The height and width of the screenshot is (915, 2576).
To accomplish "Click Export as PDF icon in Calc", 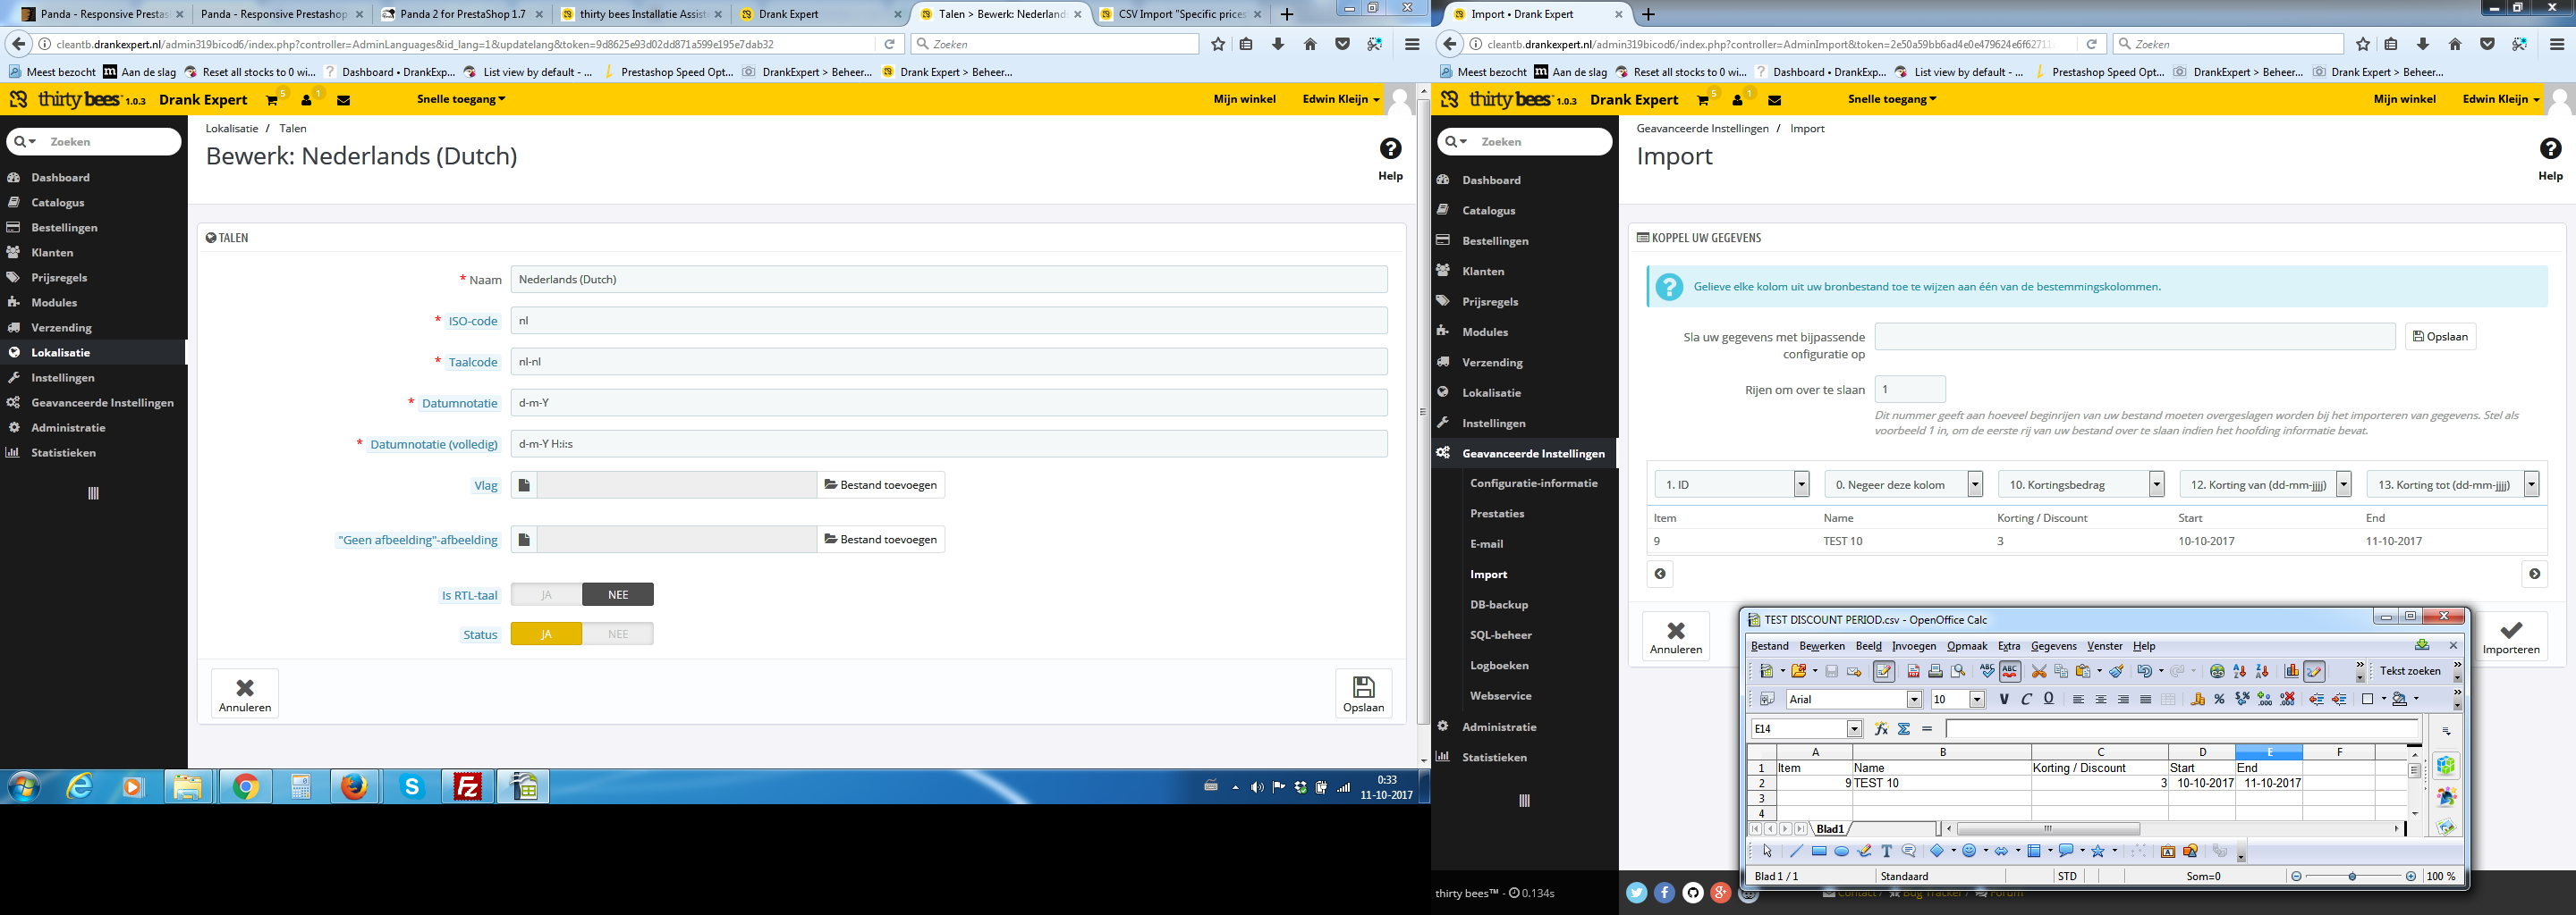I will [x=1913, y=671].
